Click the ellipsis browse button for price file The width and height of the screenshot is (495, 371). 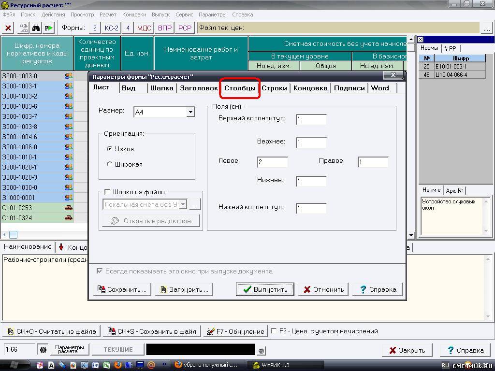[x=487, y=29]
